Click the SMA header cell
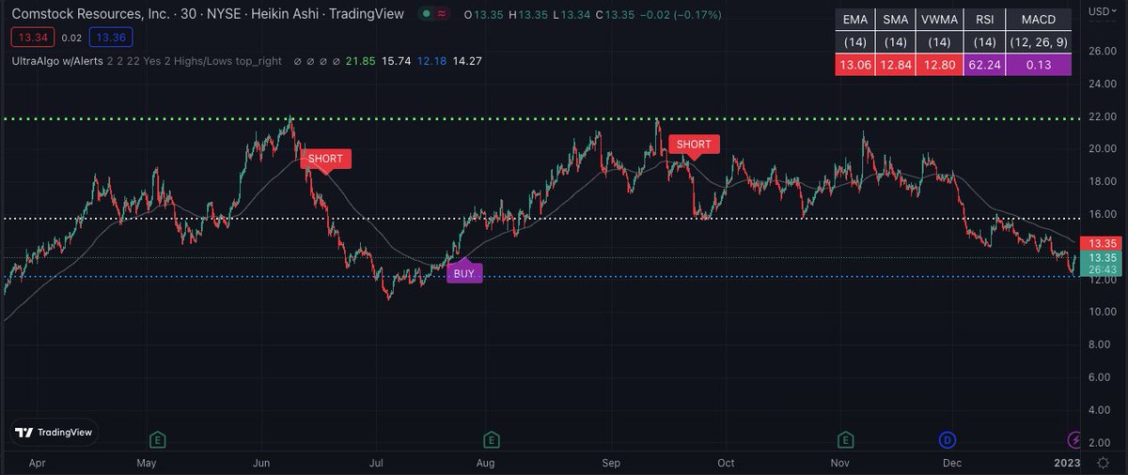 [898, 20]
